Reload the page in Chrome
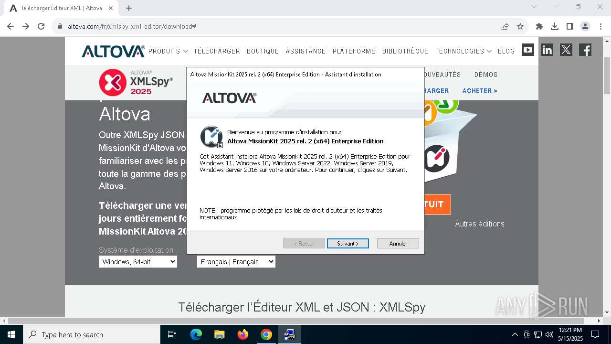The width and height of the screenshot is (611, 344). [41, 26]
